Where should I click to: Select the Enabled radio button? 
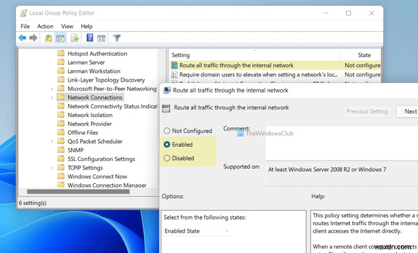(x=167, y=144)
